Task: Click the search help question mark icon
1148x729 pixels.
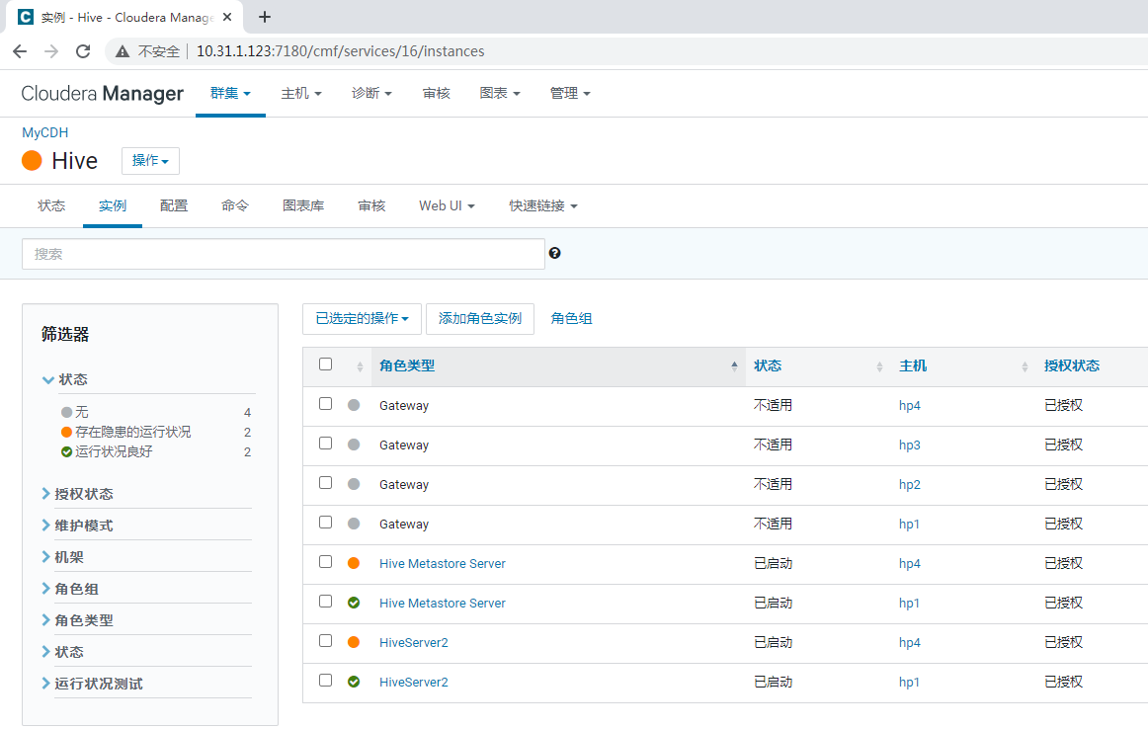Action: tap(555, 253)
